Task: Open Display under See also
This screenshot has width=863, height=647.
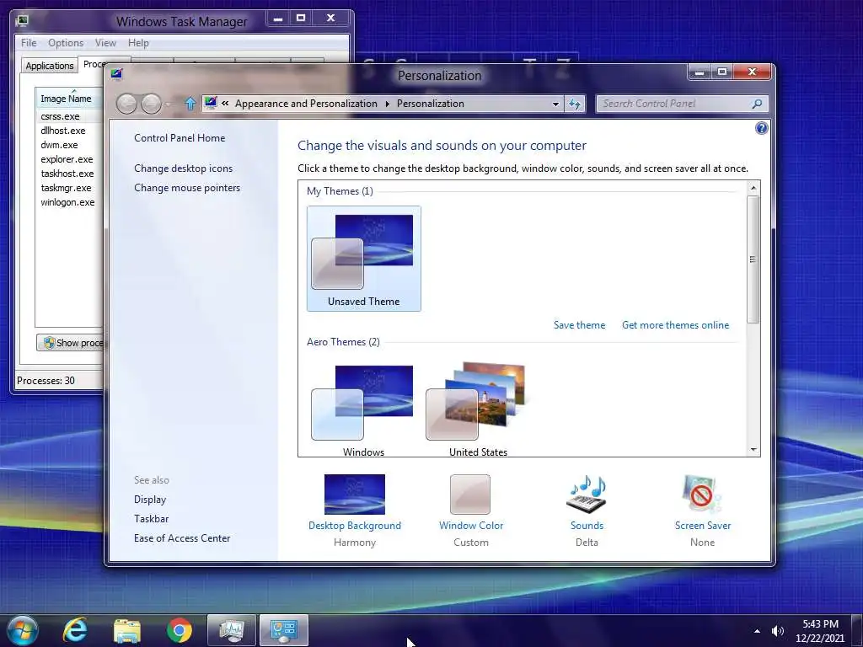Action: [x=150, y=500]
